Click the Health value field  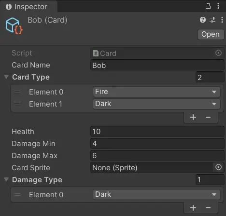coord(157,132)
